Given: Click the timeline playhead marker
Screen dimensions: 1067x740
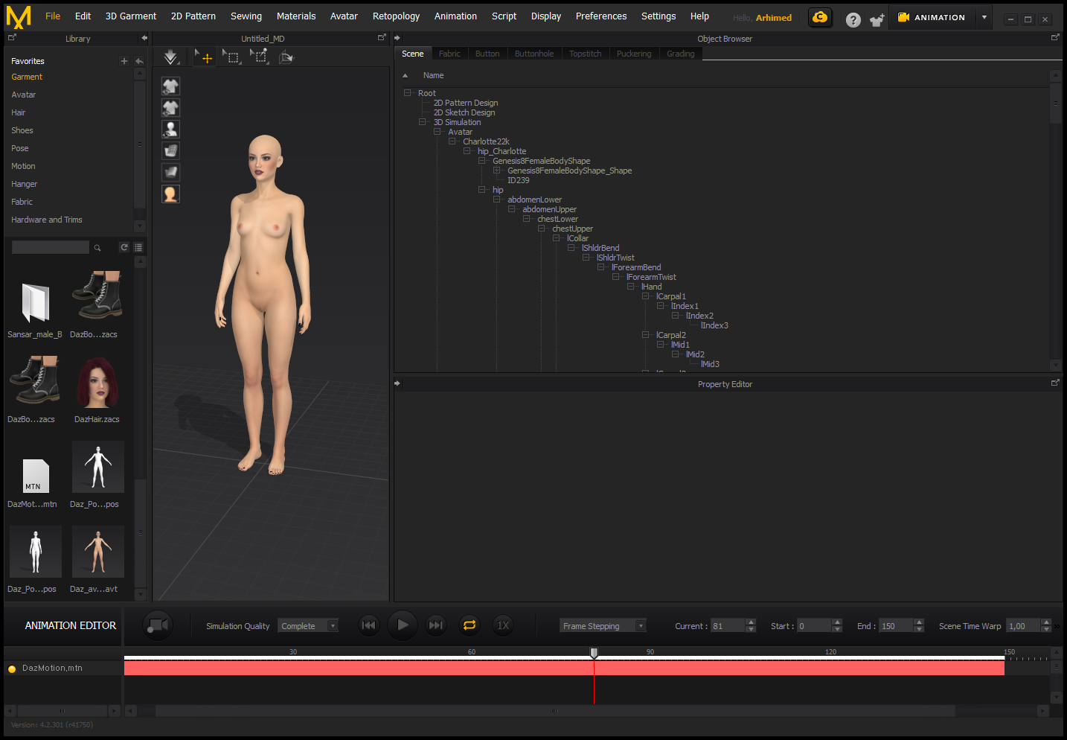Looking at the screenshot, I should 594,653.
